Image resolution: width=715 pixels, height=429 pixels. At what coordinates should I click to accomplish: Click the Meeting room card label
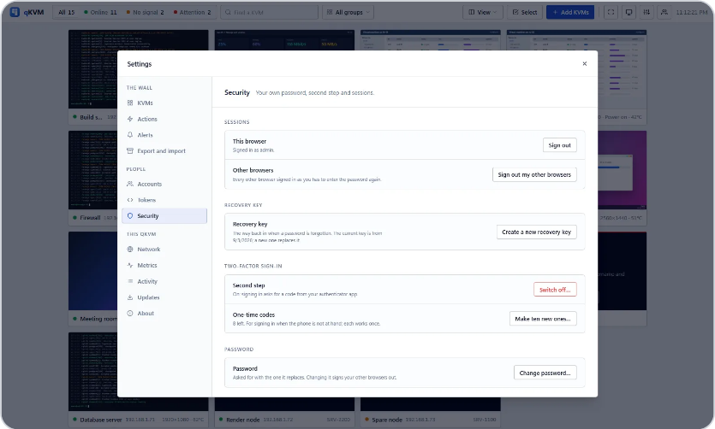[x=98, y=319]
